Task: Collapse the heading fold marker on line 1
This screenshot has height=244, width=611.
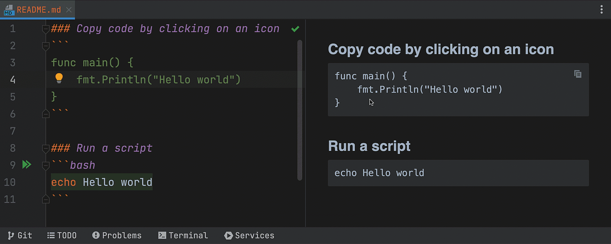Action: pos(46,29)
